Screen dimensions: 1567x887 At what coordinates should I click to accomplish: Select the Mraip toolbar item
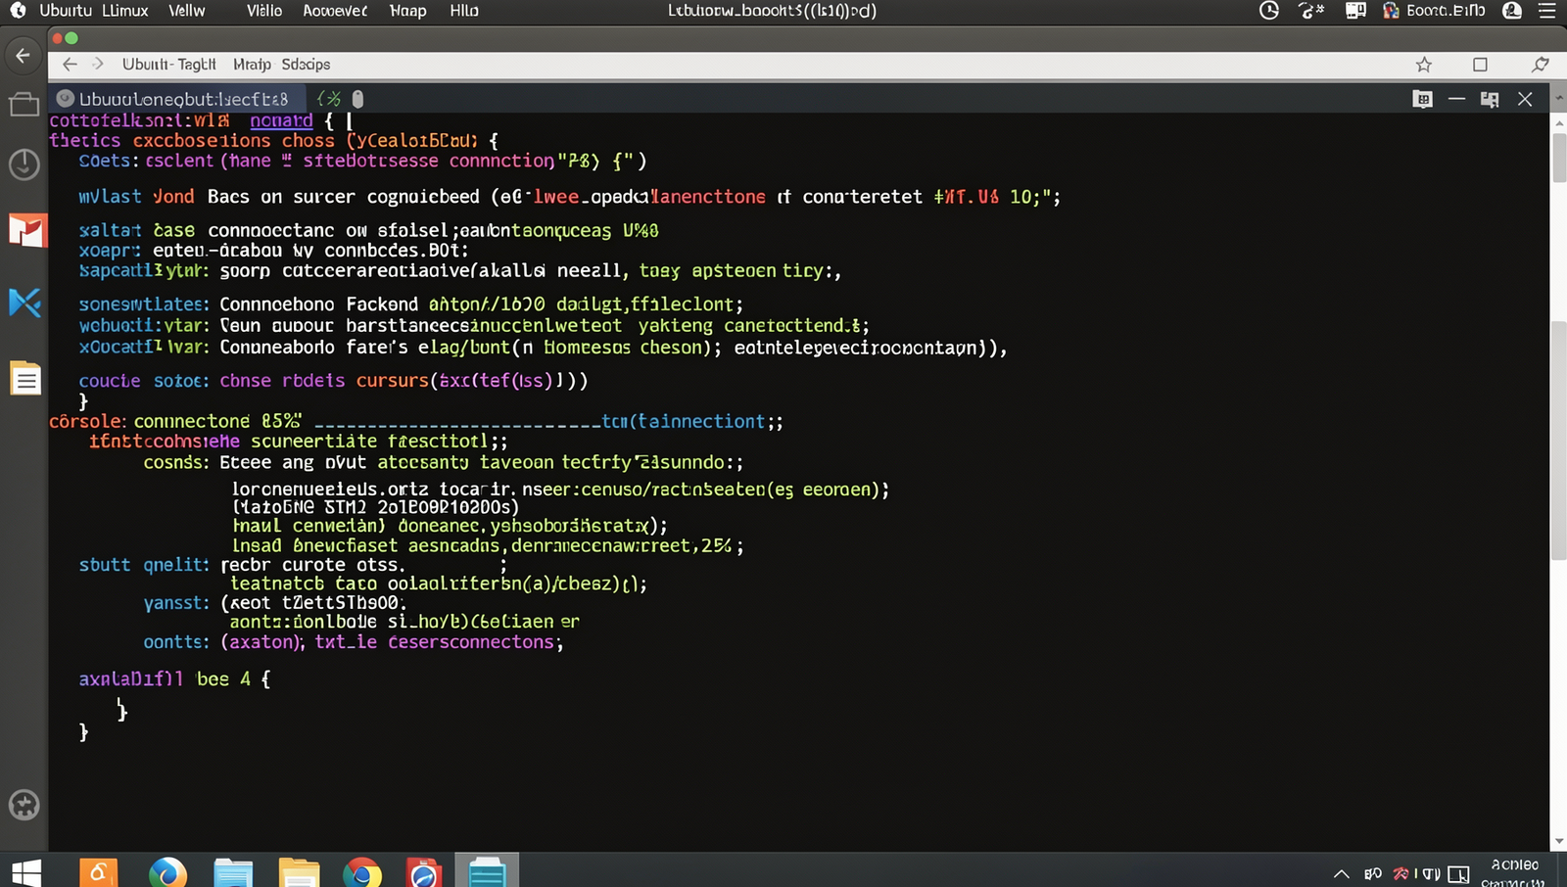pyautogui.click(x=252, y=64)
